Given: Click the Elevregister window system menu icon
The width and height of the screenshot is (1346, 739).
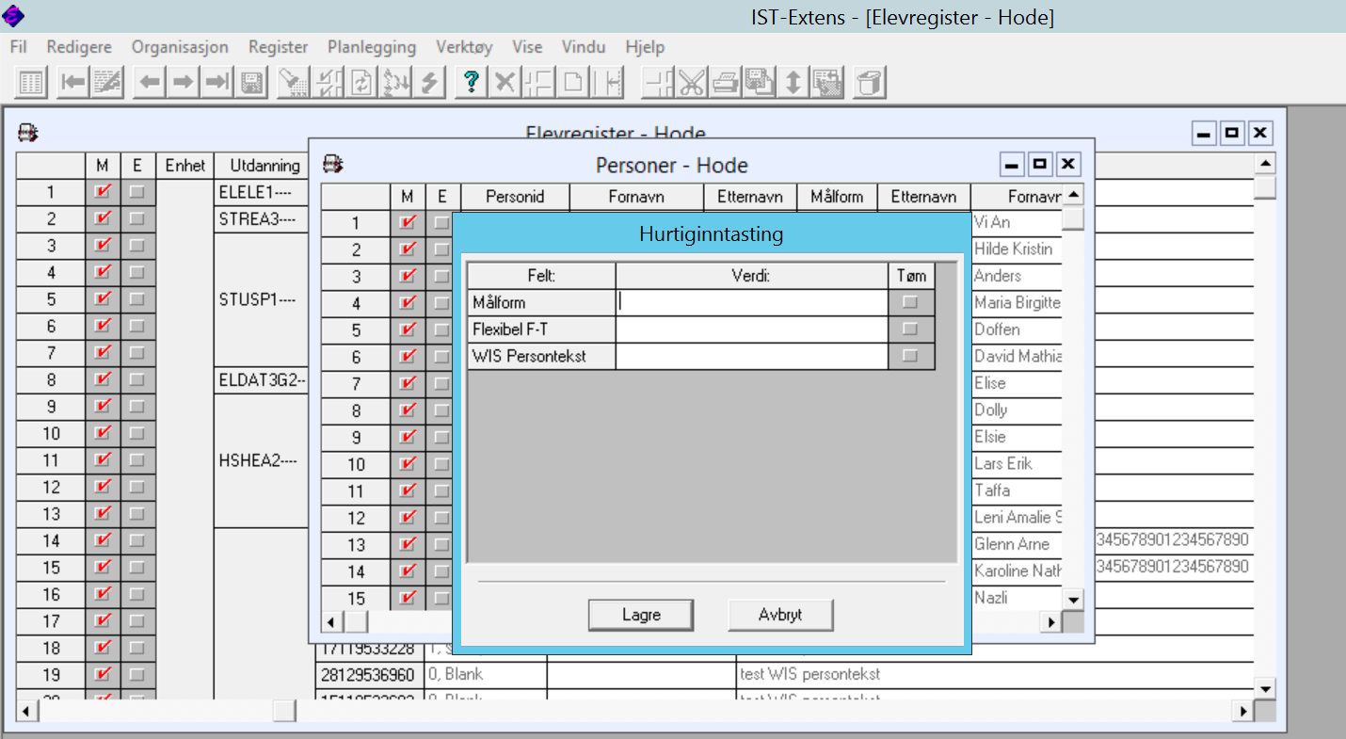Looking at the screenshot, I should coord(28,134).
